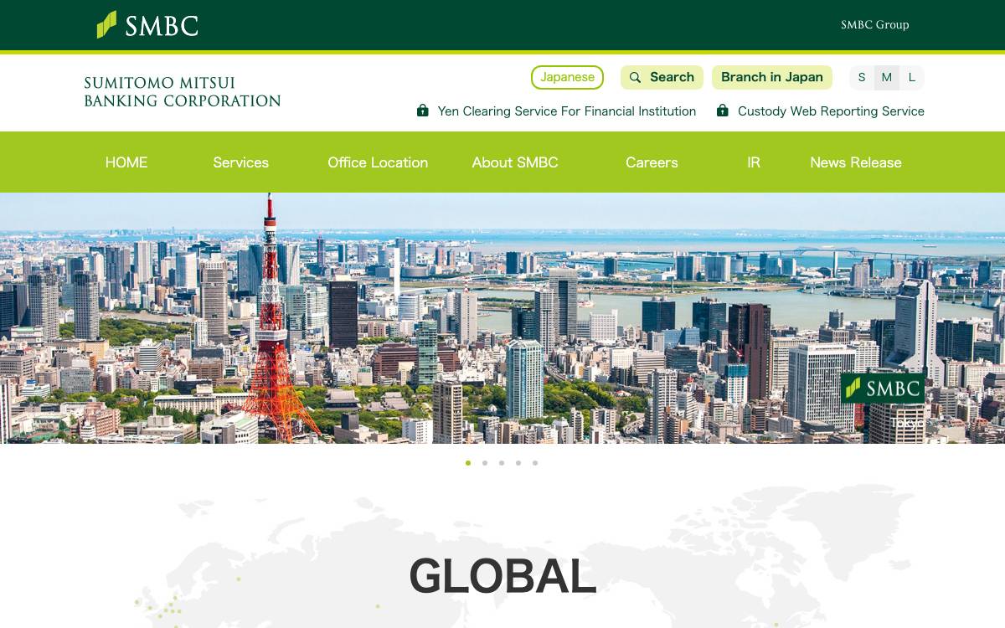Open the Careers menu
Image resolution: width=1005 pixels, height=628 pixels.
652,162
